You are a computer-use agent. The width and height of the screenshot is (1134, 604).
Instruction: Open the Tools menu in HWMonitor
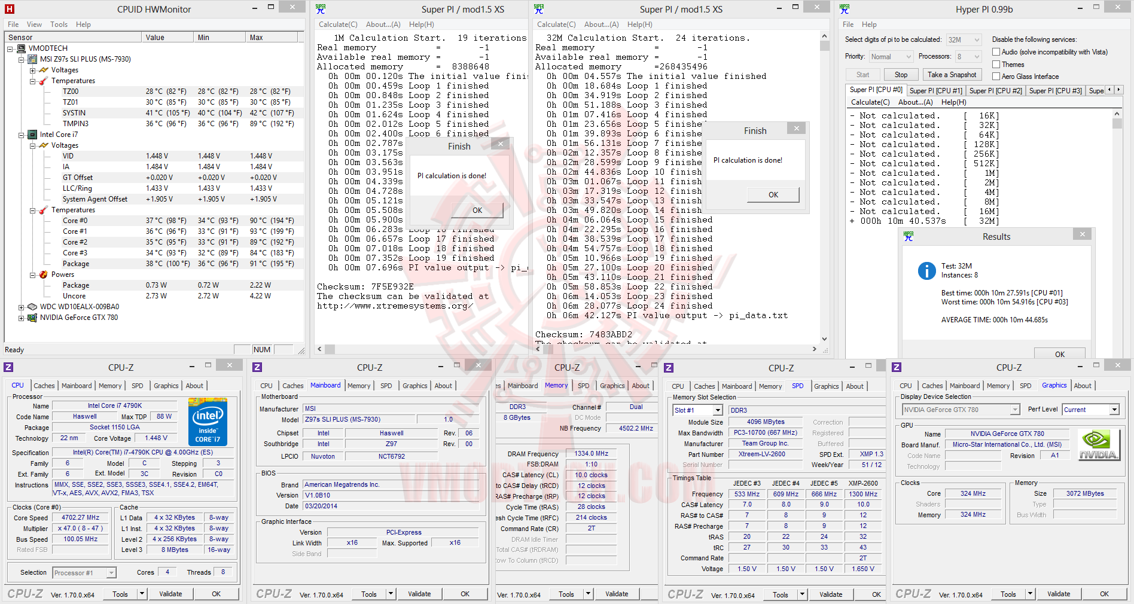pos(59,25)
